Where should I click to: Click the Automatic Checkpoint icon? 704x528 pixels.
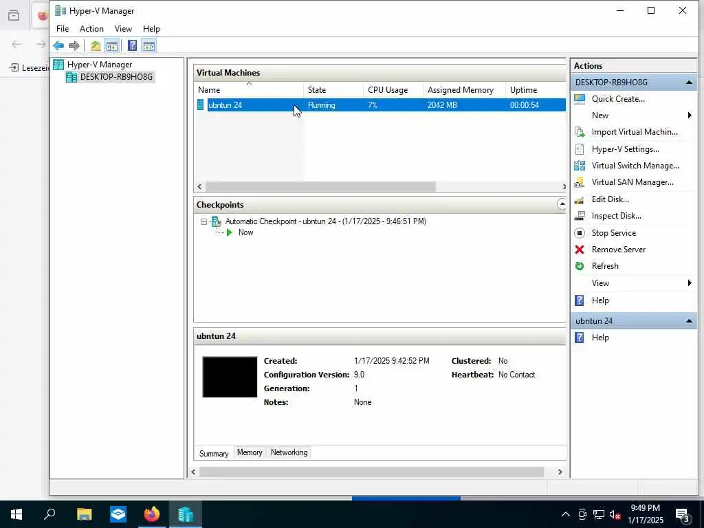(217, 221)
